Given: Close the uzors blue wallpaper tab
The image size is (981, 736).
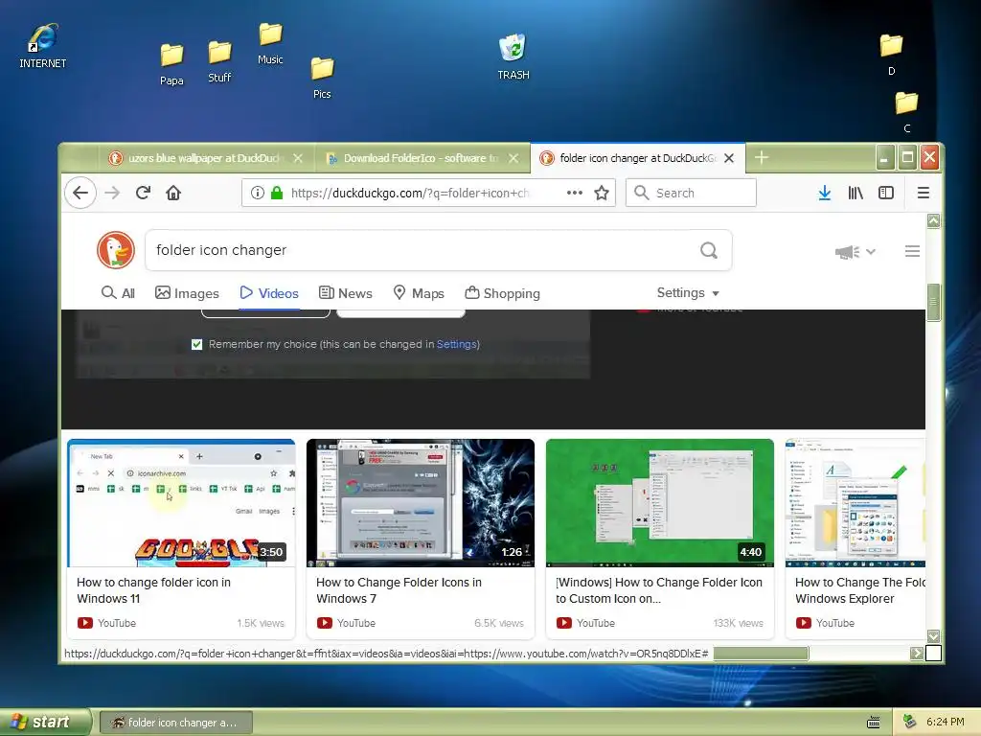Looking at the screenshot, I should click(x=298, y=158).
